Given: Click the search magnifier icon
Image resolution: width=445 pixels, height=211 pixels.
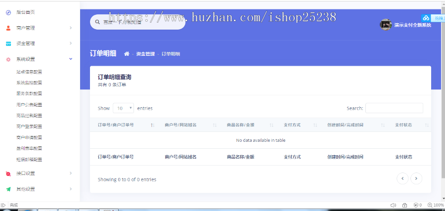Looking at the screenshot, I should point(97,22).
